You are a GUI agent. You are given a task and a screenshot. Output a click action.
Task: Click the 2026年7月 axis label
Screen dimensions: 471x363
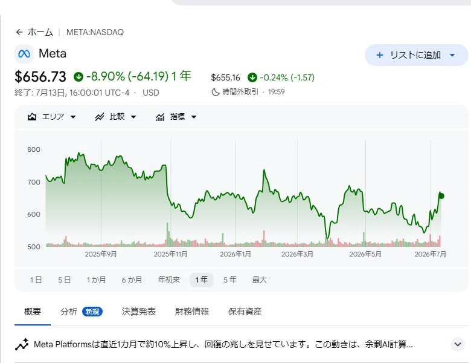[431, 254]
